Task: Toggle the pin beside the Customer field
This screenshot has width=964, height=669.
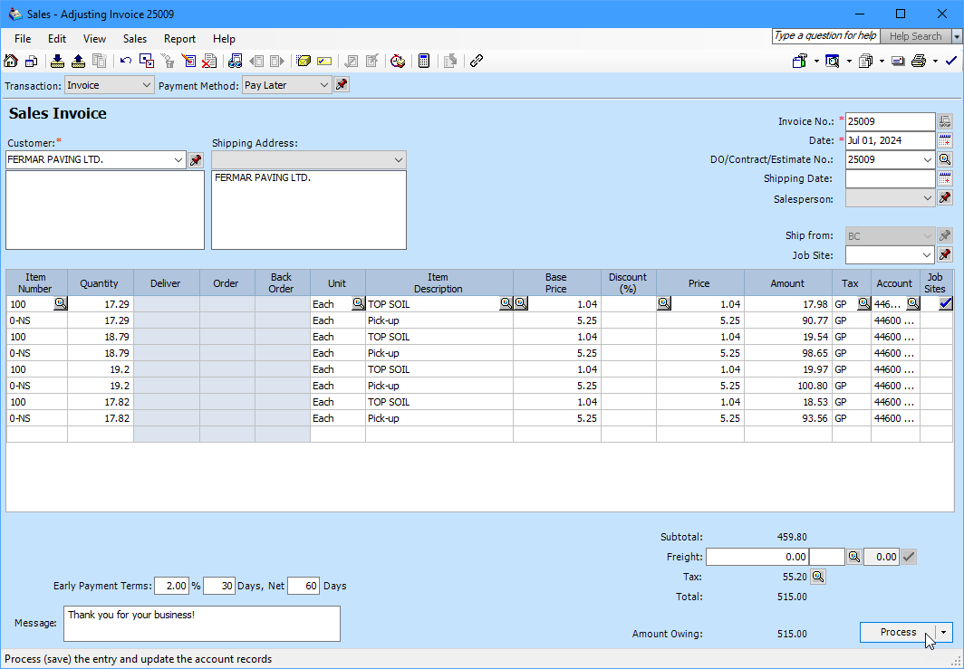Action: tap(196, 160)
